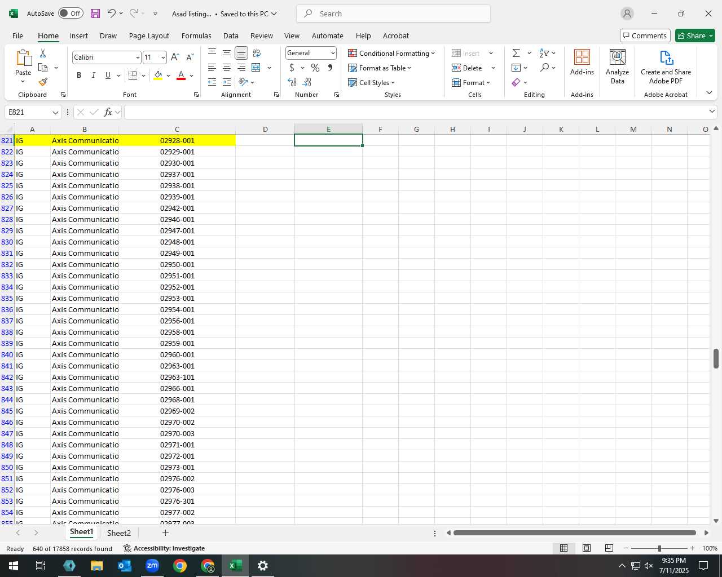Switch to Page Layout view in status bar

[587, 548]
